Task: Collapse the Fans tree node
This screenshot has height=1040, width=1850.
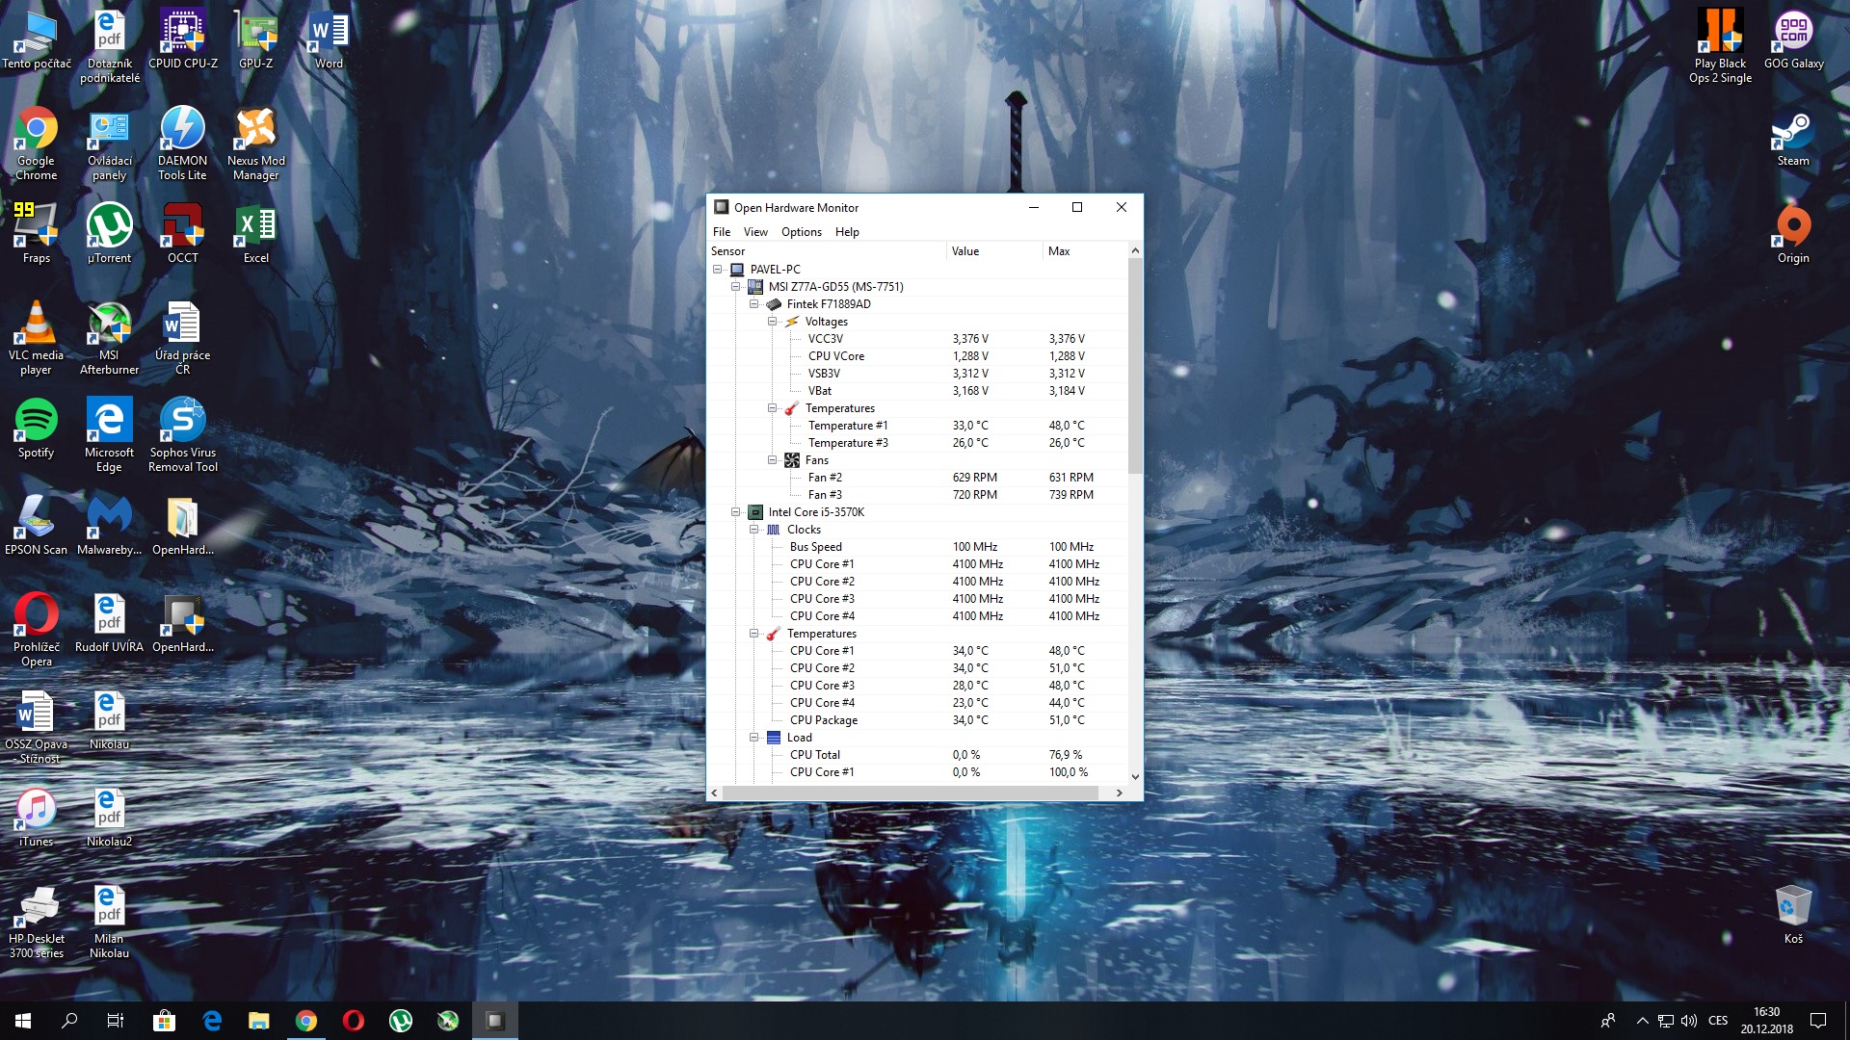Action: [772, 460]
